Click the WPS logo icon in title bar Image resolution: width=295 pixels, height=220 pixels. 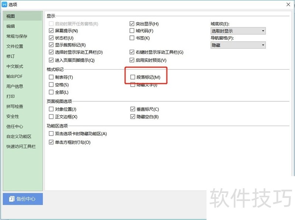[4, 4]
